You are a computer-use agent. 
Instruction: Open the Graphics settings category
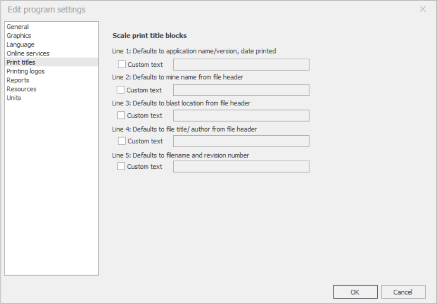(19, 36)
